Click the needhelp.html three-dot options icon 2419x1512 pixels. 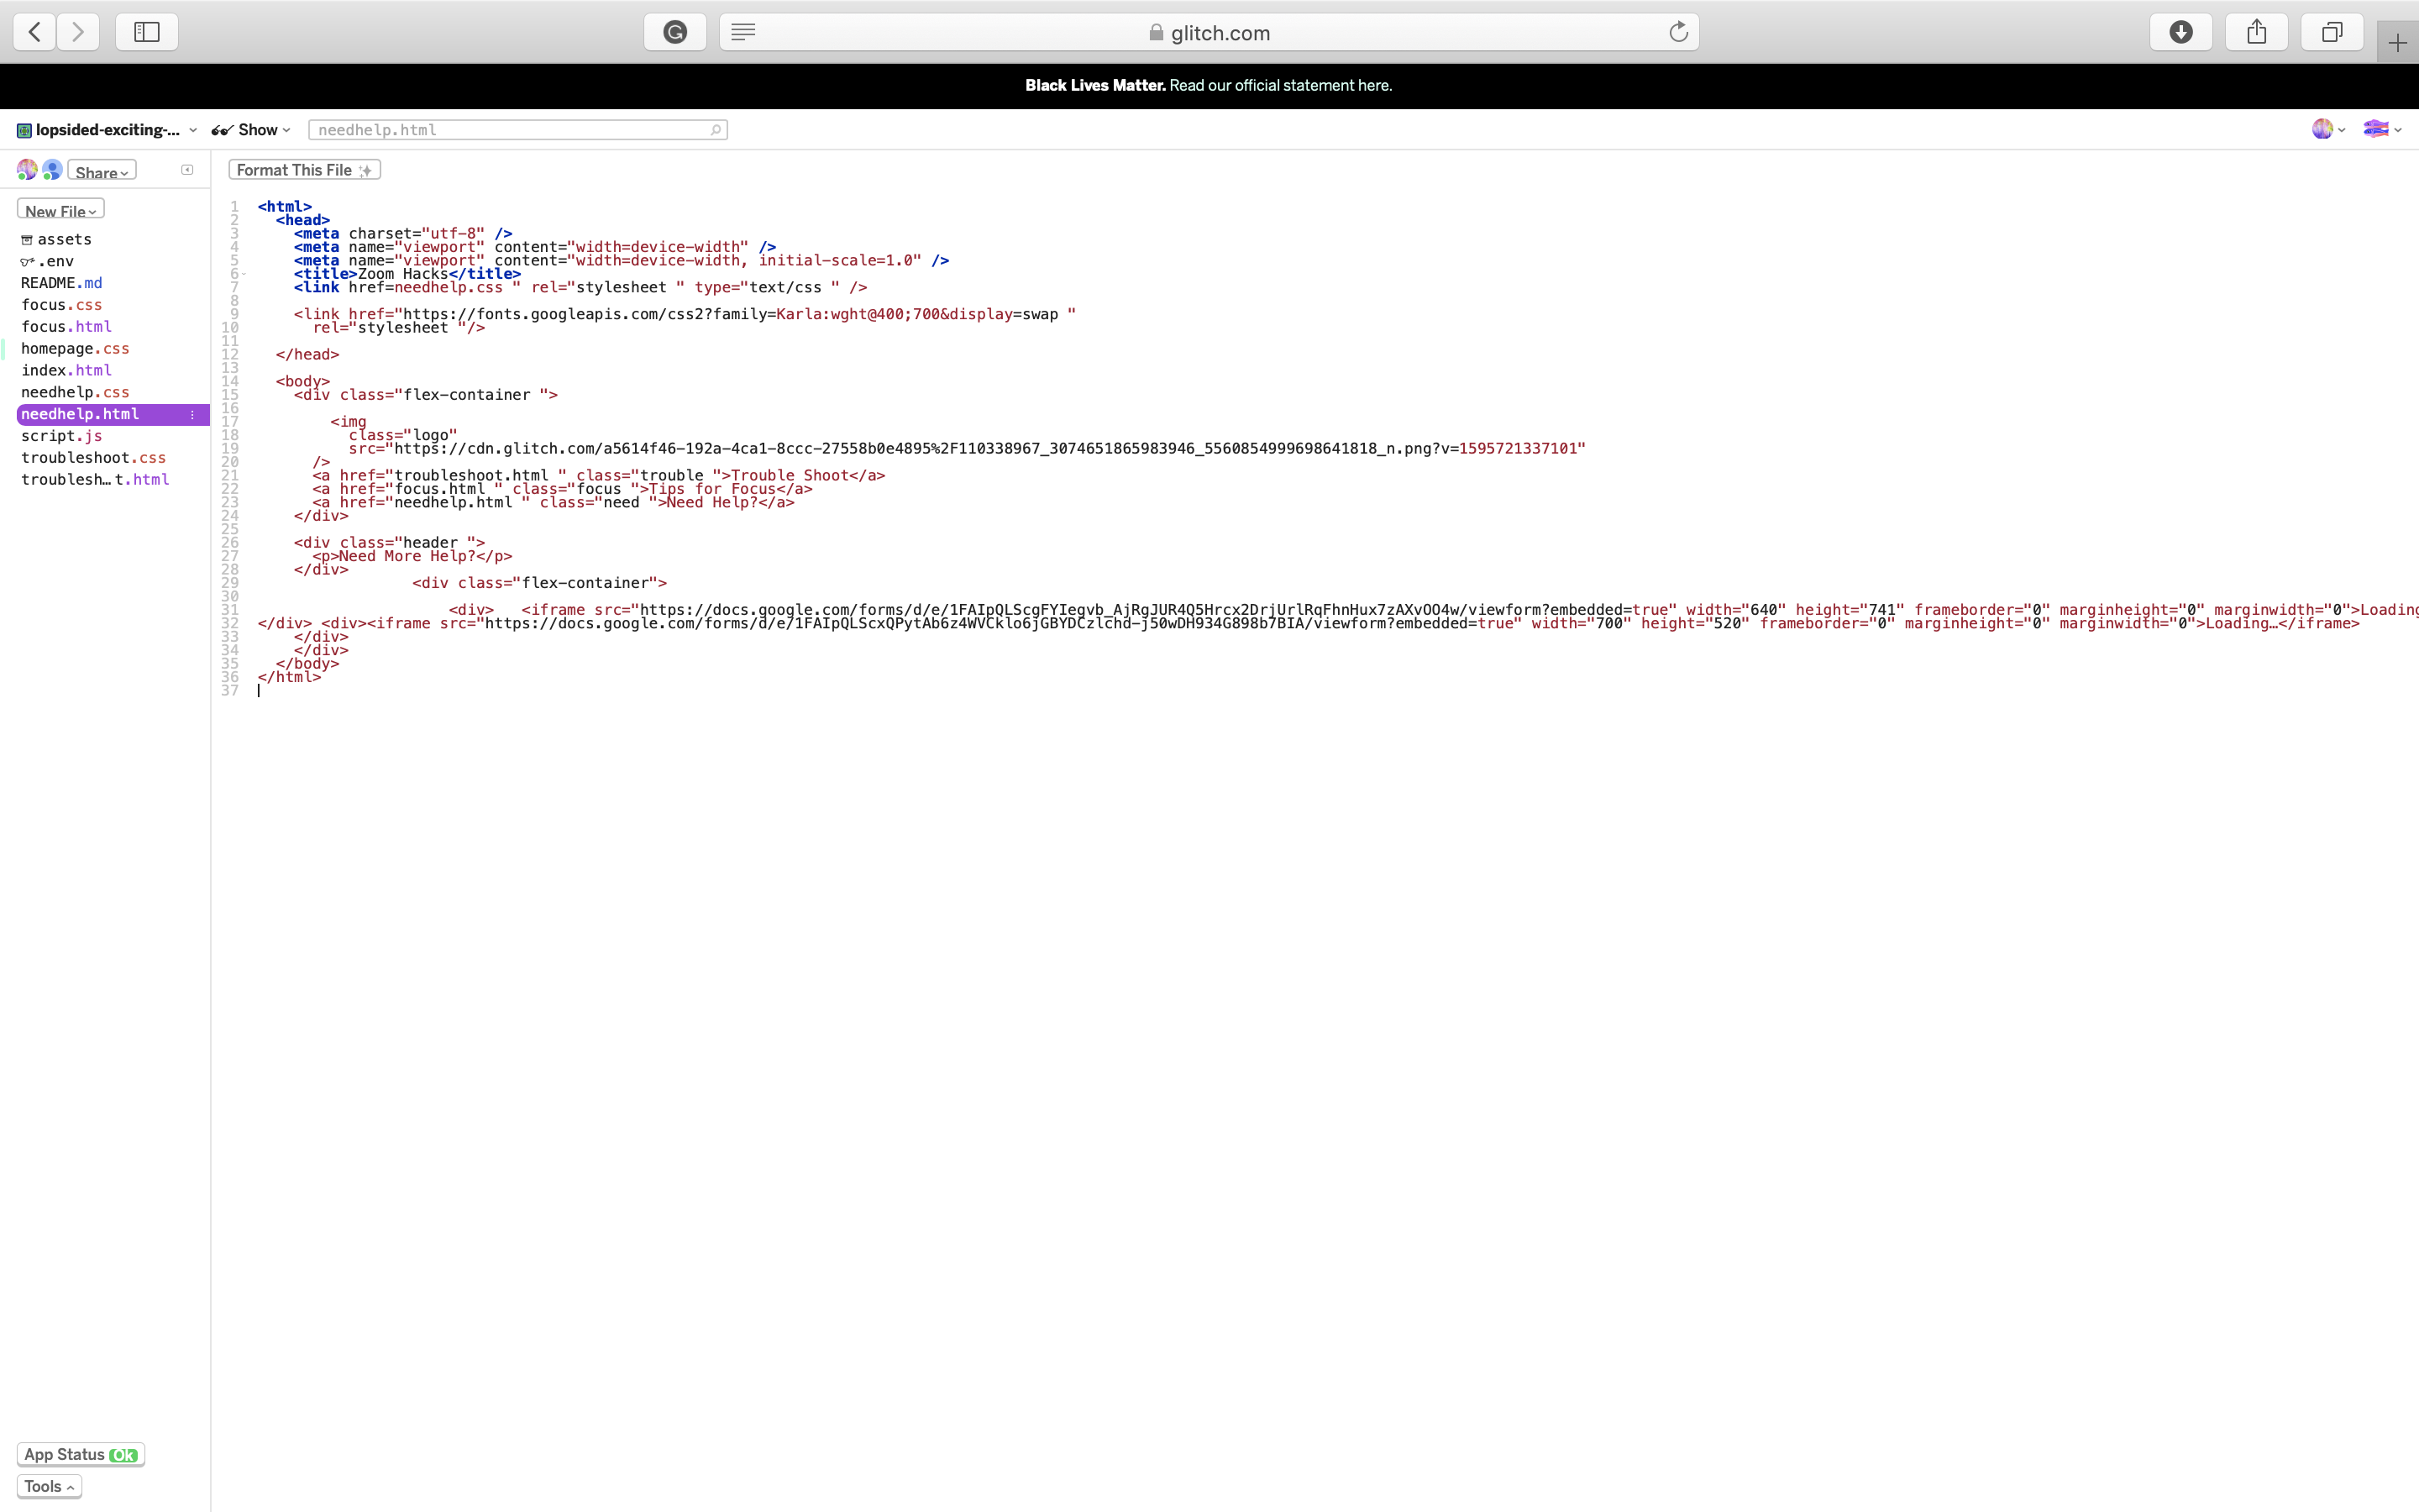tap(192, 414)
